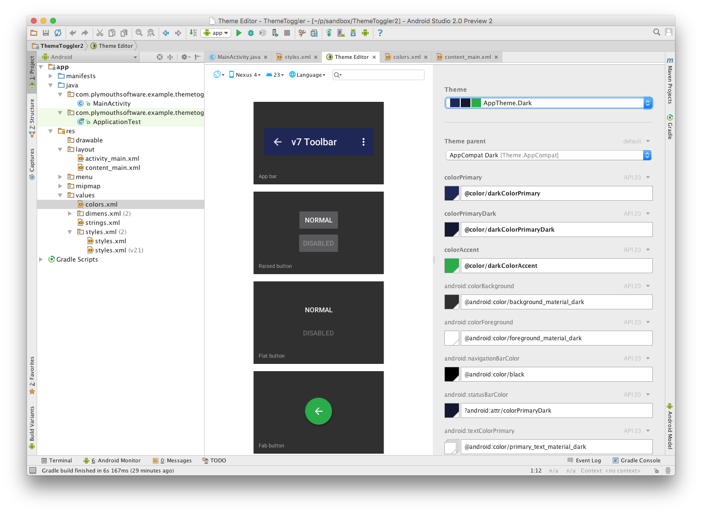702x514 pixels.
Task: Click the Attach debugger to process icon
Action: pyautogui.click(x=275, y=33)
